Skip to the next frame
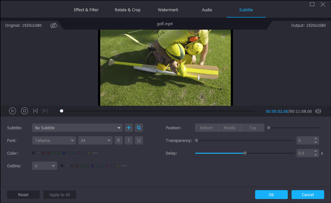Screen dimensions: 331x203 [45, 111]
